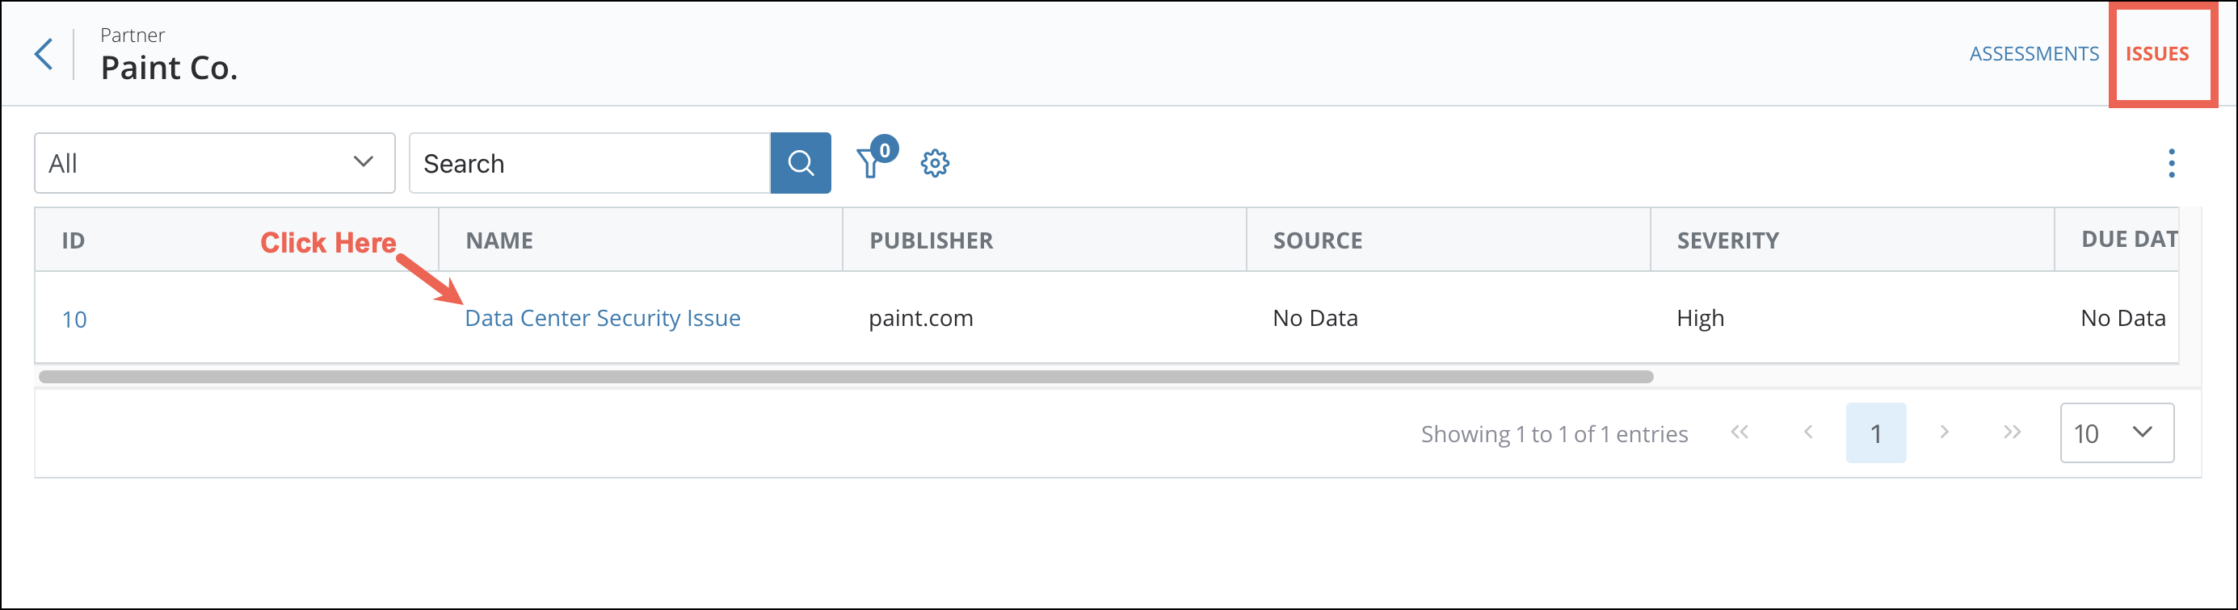Open issue ID 10 link
The image size is (2238, 610).
tap(74, 320)
